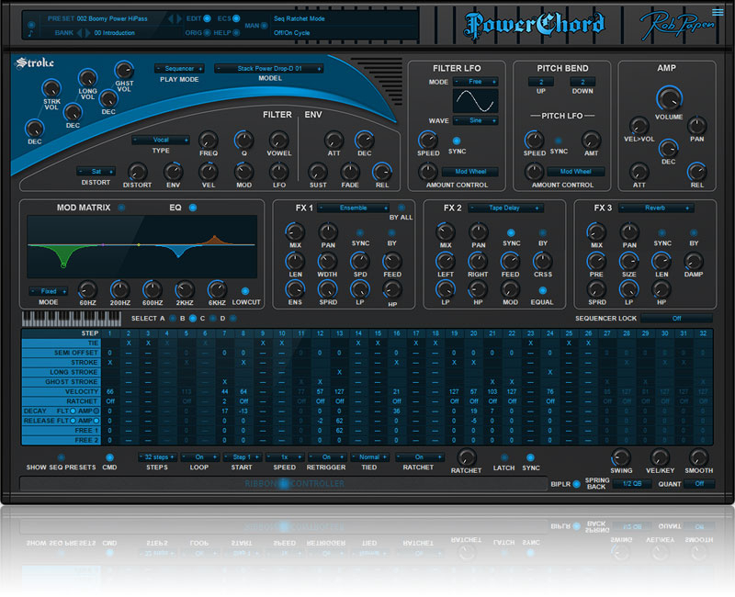Viewport: 735px width, 597px height.
Task: Click the filter LFO sine waveform display
Action: coord(475,100)
